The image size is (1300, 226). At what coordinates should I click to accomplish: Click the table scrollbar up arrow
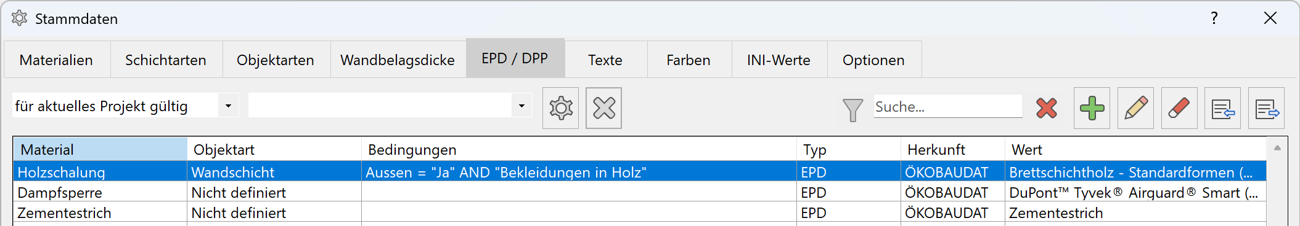1277,148
